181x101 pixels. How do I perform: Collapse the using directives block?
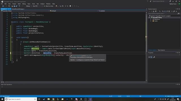(x=12, y=13)
